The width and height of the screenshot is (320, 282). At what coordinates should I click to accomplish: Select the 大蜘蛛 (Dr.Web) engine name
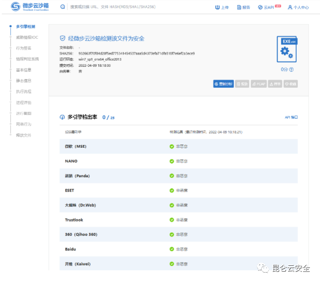(80, 205)
